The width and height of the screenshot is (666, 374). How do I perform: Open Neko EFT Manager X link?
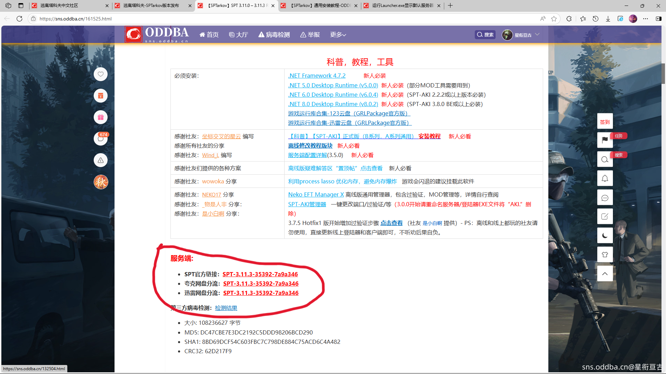(x=316, y=194)
